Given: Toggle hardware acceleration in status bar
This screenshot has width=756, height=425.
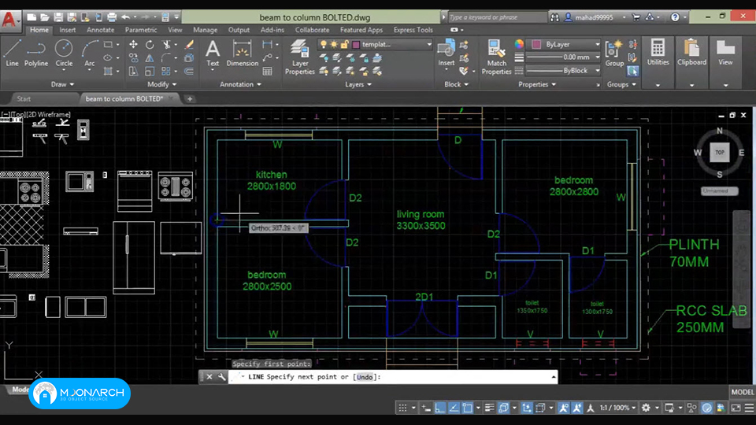Looking at the screenshot, I should [707, 408].
